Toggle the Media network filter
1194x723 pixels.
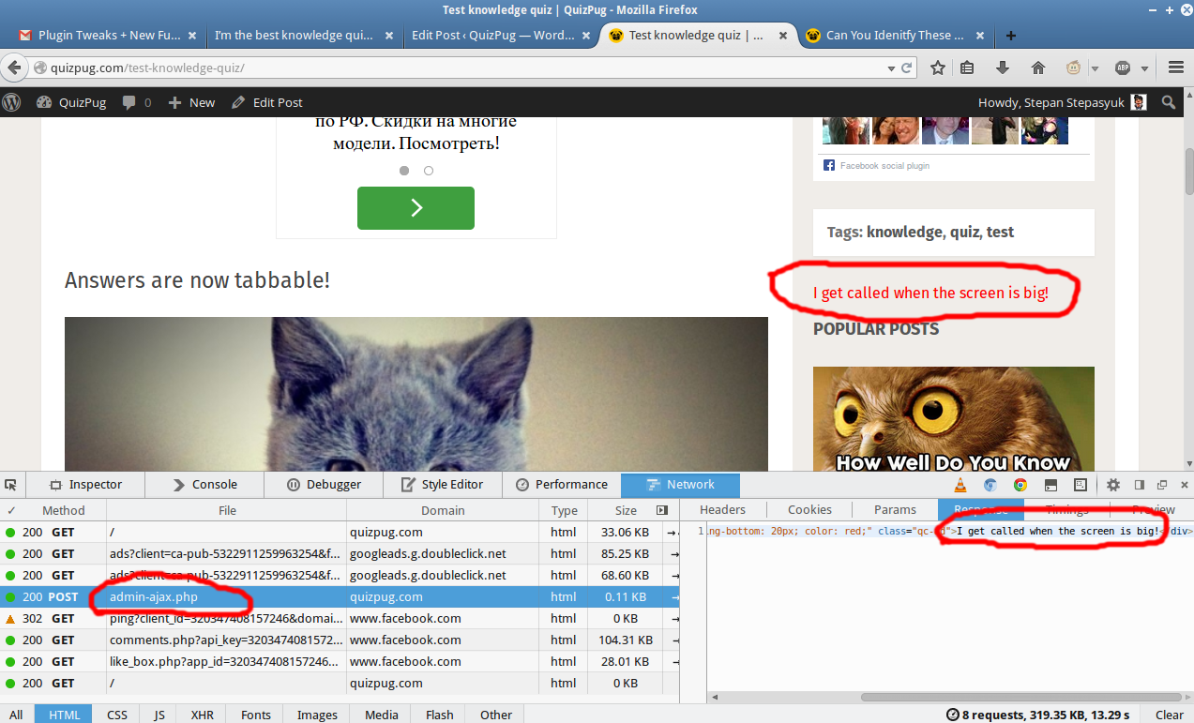tap(382, 715)
